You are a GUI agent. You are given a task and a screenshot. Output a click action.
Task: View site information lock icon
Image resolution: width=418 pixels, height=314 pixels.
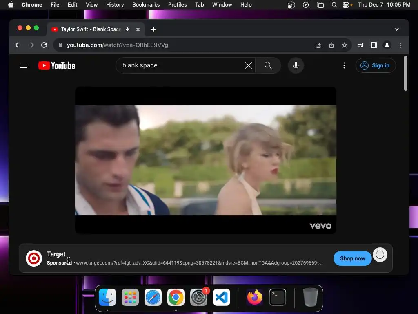pyautogui.click(x=60, y=45)
